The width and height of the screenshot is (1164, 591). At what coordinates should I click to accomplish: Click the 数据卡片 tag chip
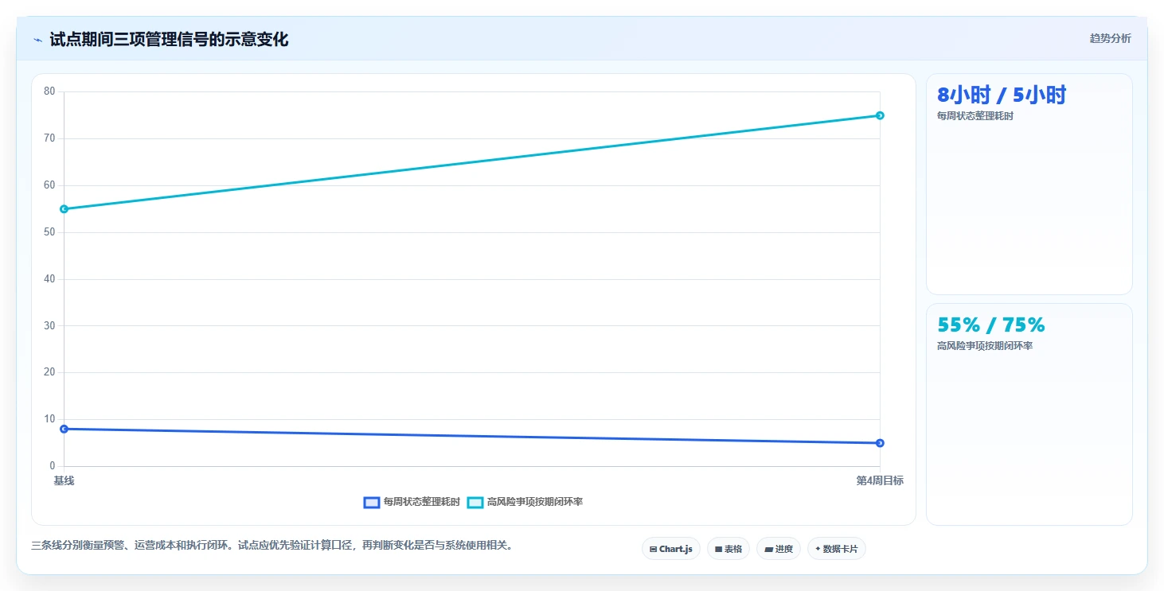(836, 549)
